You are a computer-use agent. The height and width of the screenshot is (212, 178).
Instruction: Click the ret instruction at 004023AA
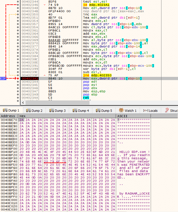pos(86,98)
